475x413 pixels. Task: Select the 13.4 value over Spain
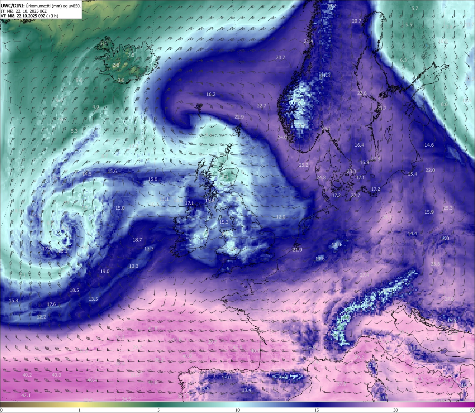point(246,390)
